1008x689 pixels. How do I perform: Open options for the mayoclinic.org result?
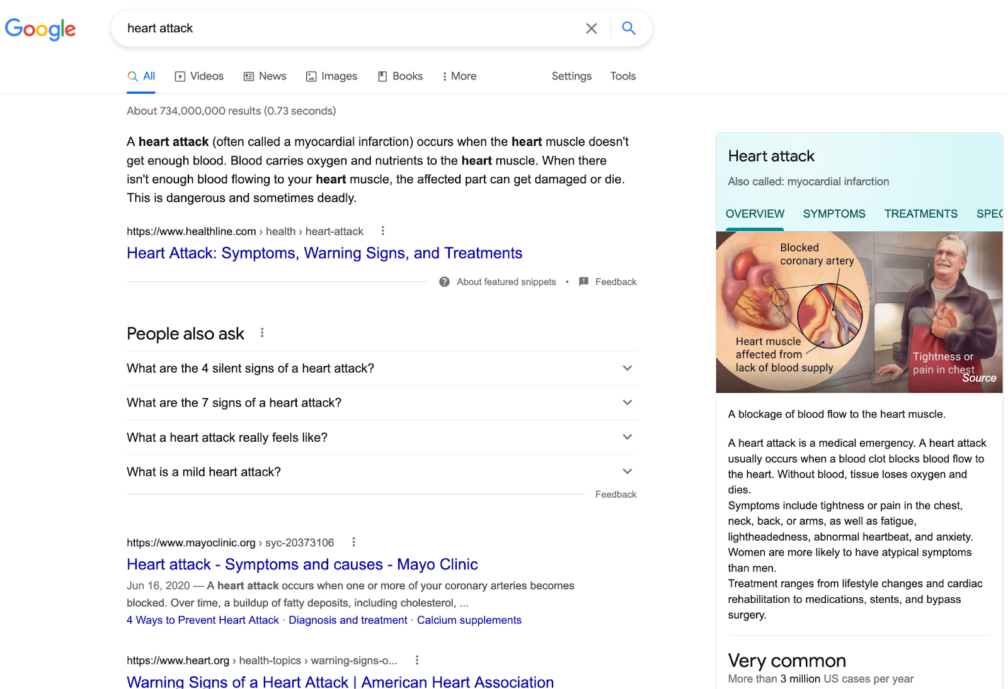pyautogui.click(x=353, y=542)
